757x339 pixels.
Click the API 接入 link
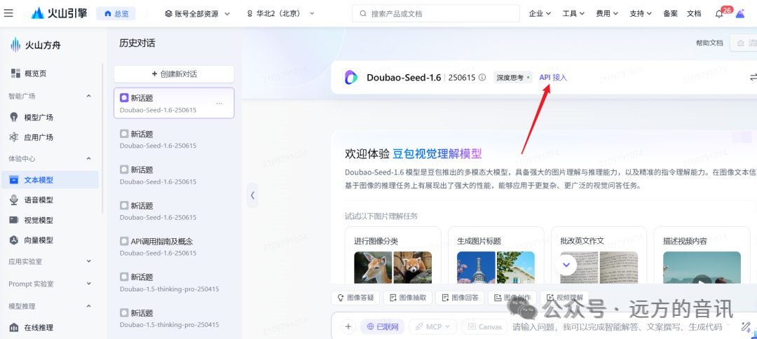pos(553,77)
